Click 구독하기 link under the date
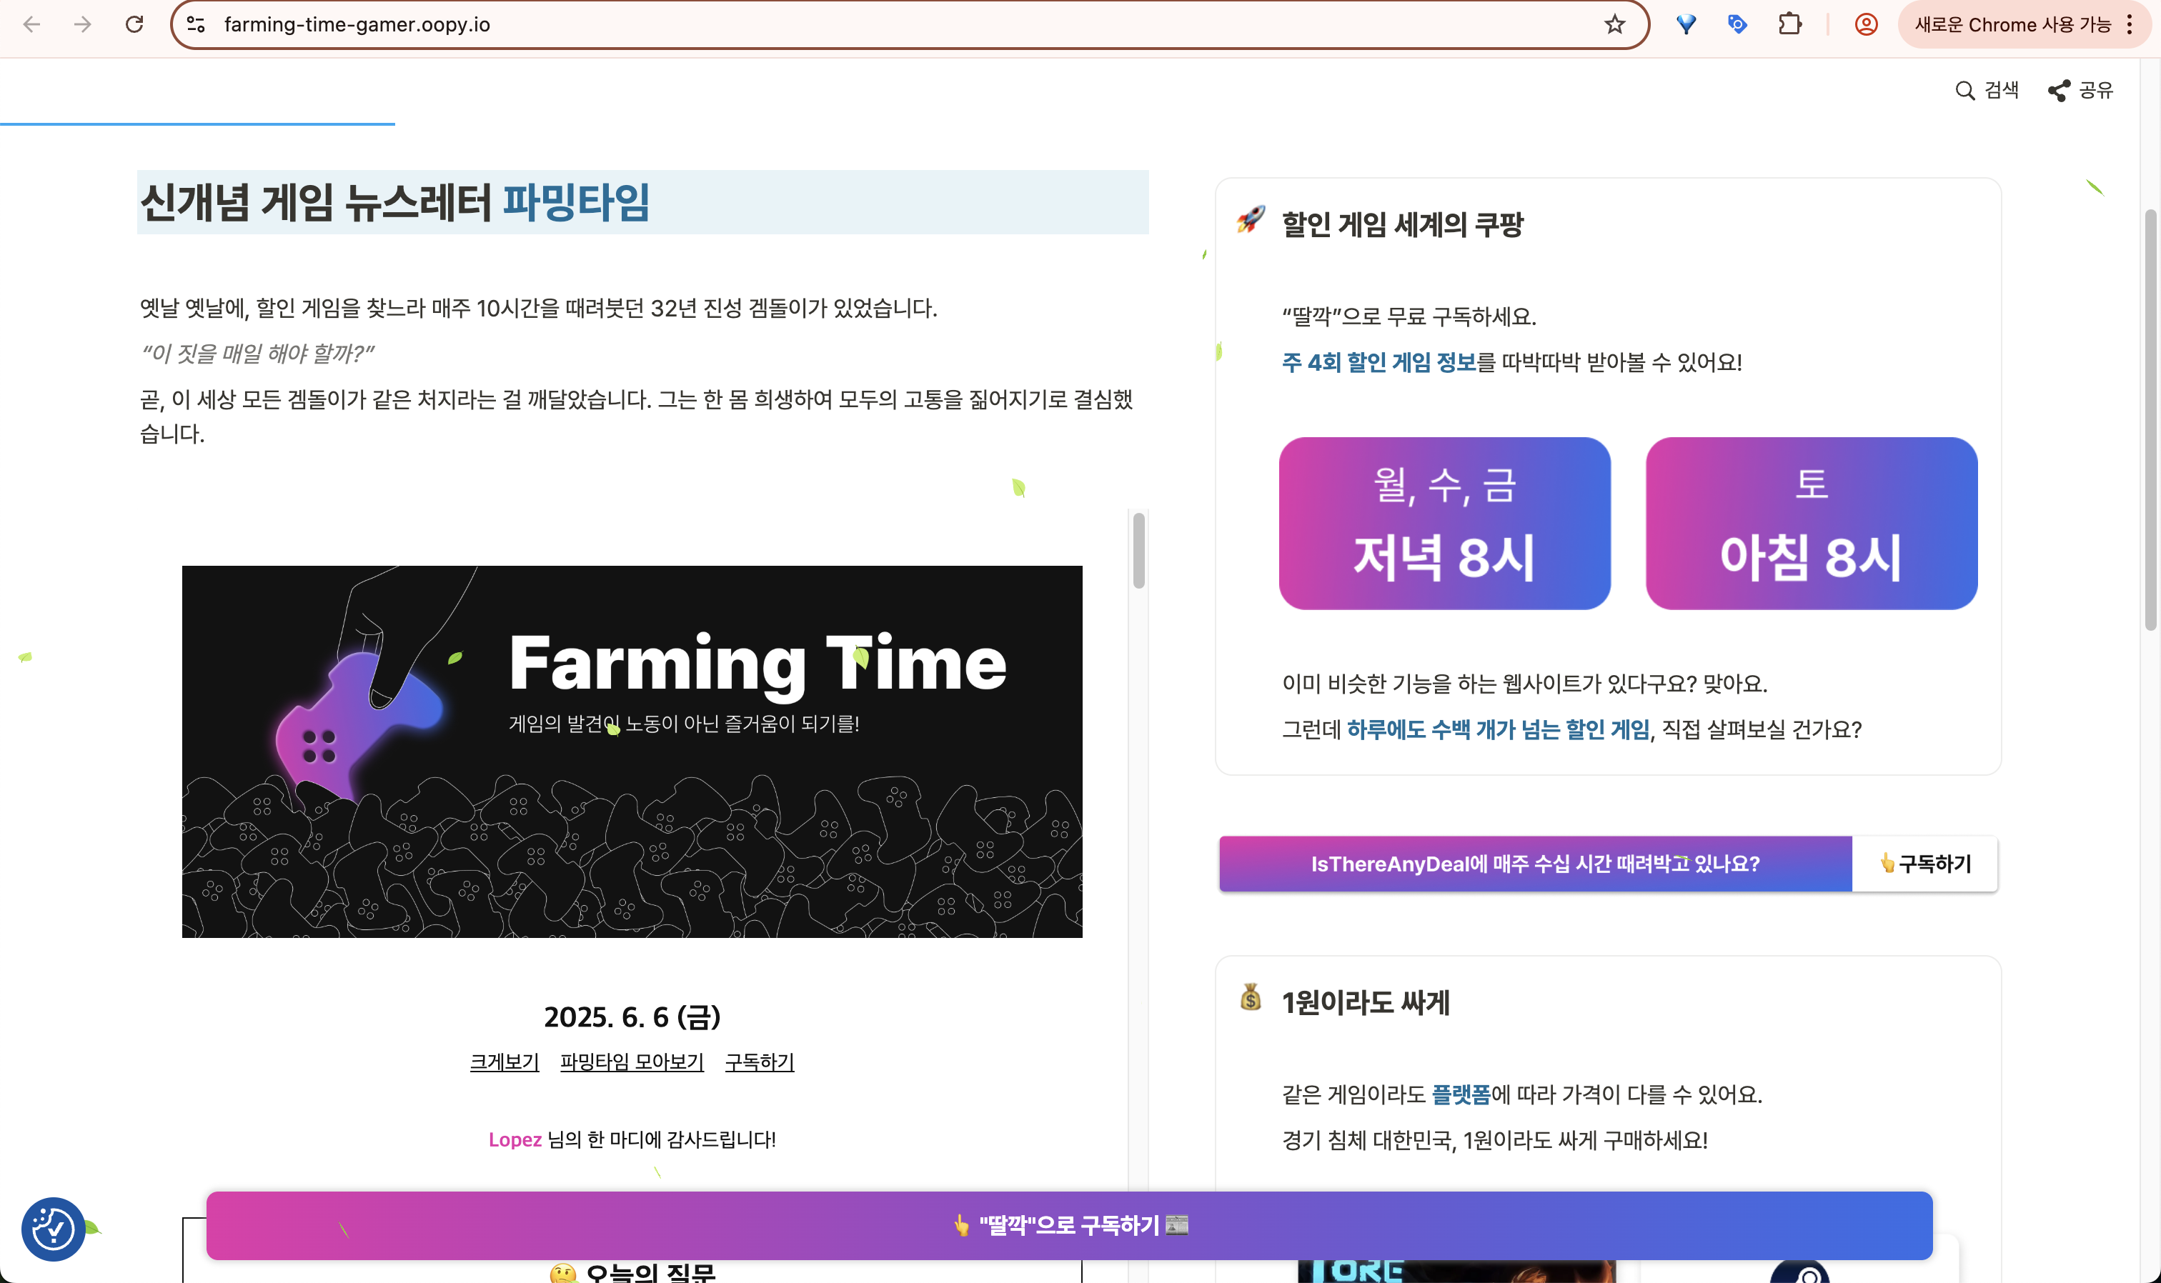Image resolution: width=2161 pixels, height=1283 pixels. (759, 1062)
